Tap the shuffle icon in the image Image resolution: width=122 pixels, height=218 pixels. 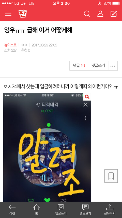point(63,200)
